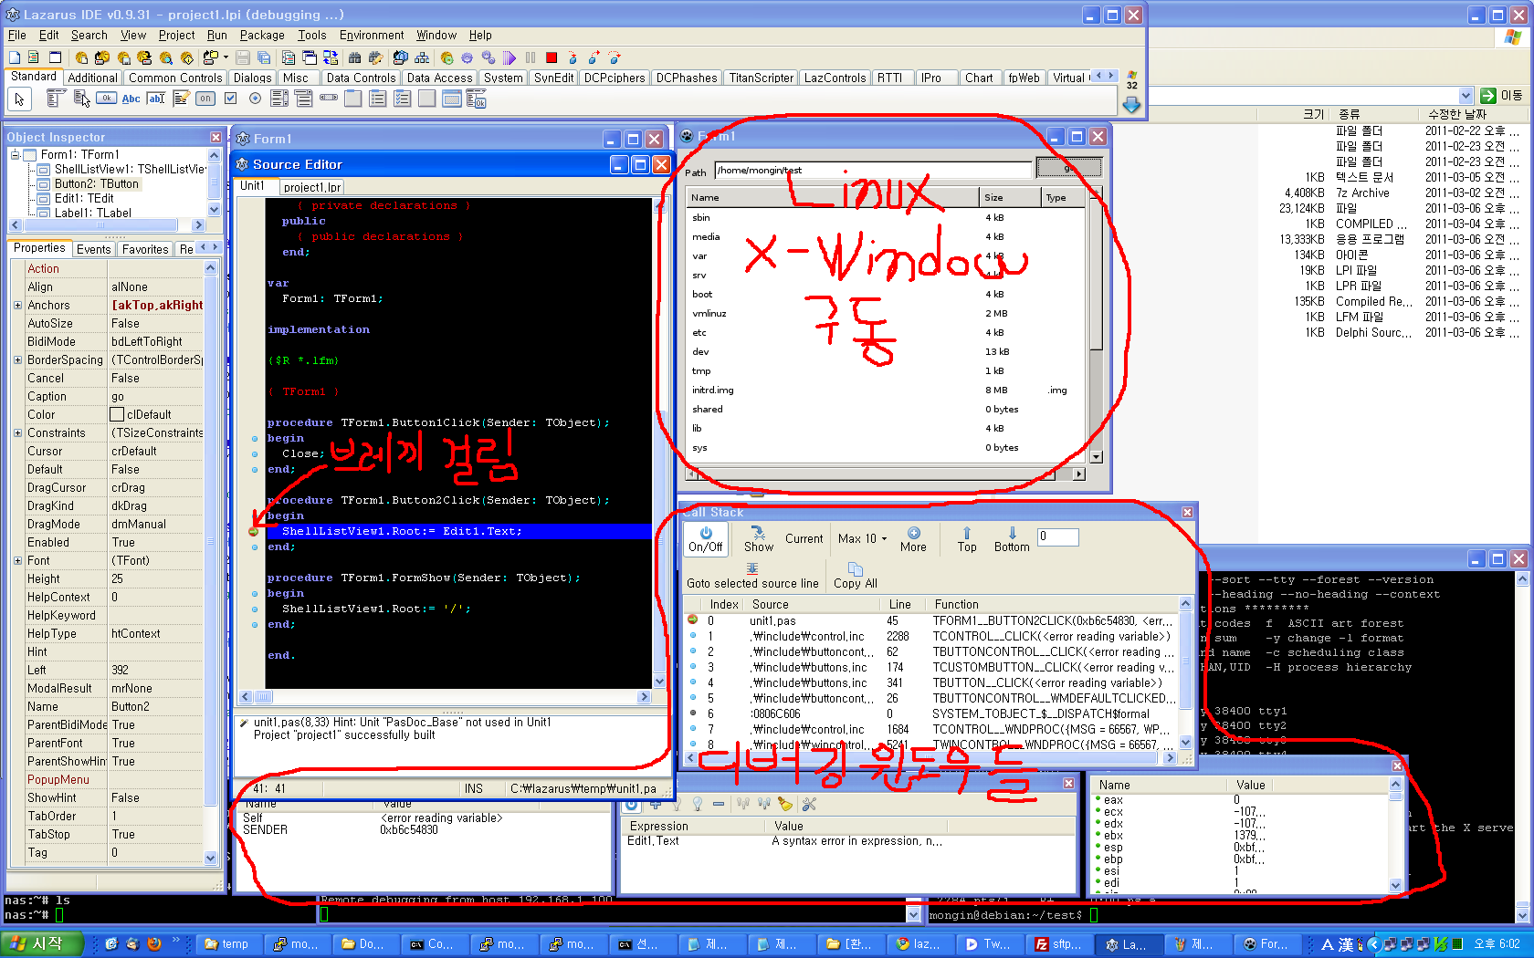
Task: Open the Windows Start button
Action: click(42, 943)
